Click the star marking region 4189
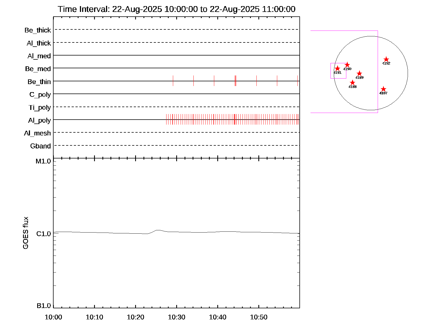 coord(359,74)
